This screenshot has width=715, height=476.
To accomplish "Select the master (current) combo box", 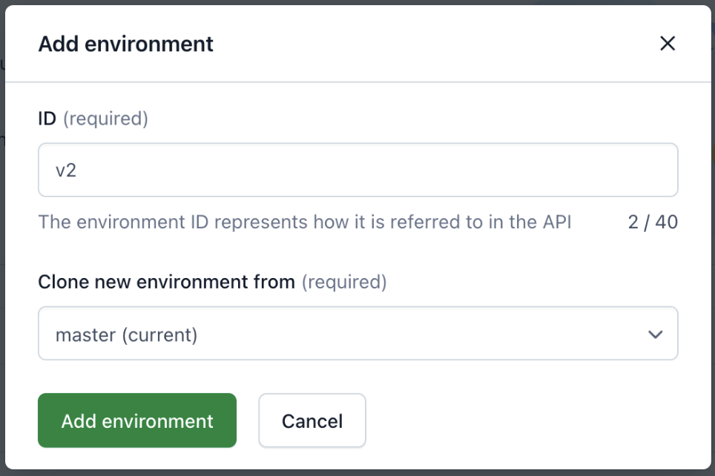I will click(357, 334).
